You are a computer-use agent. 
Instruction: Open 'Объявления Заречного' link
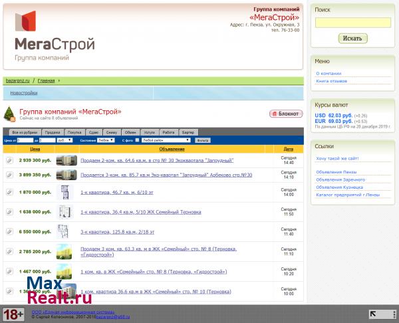tap(340, 179)
